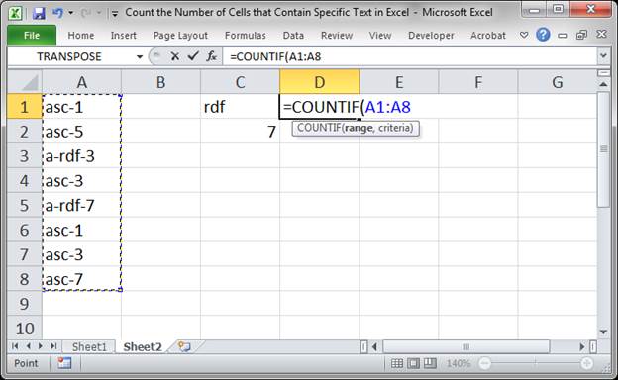
Task: Select column C header
Action: click(240, 82)
